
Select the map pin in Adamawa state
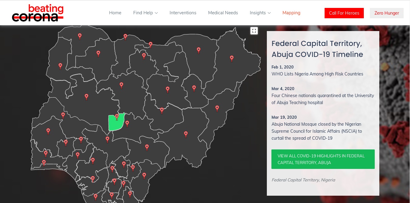tap(217, 108)
